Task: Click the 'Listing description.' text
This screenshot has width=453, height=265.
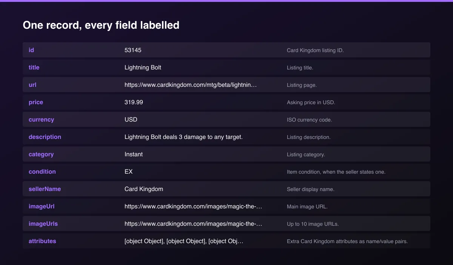Action: pos(309,137)
